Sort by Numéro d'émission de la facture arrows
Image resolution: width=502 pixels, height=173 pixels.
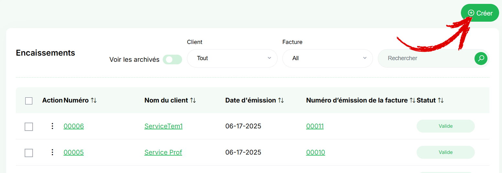pyautogui.click(x=412, y=100)
